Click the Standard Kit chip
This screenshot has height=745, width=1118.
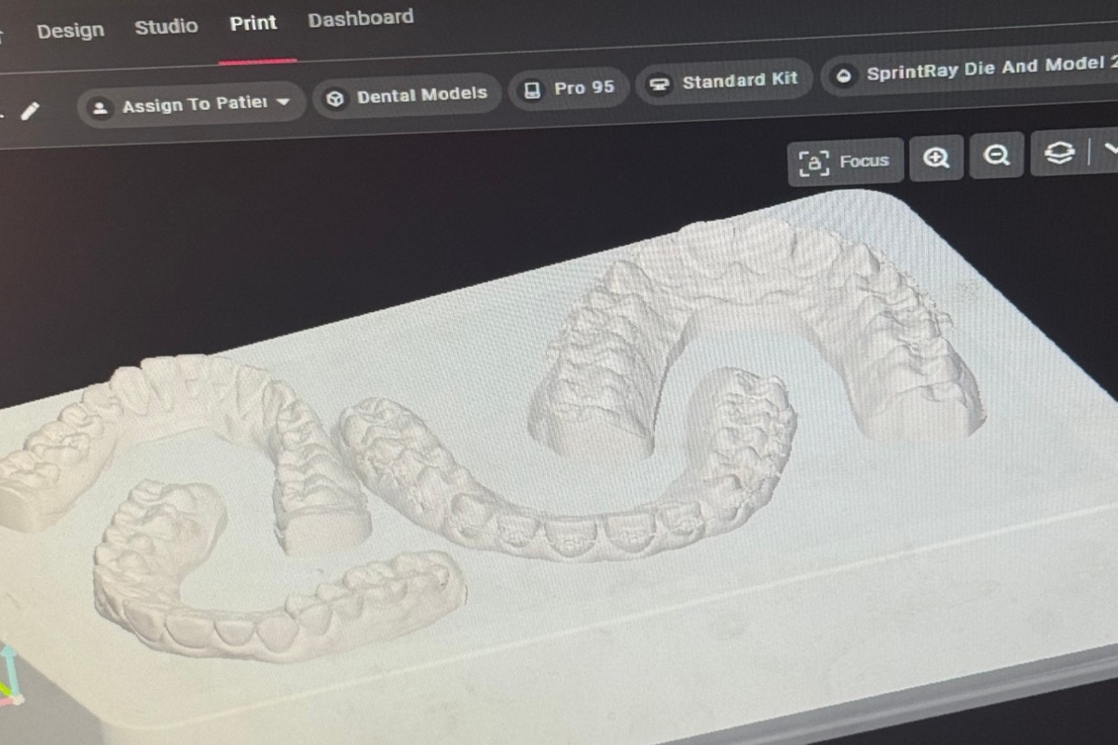tap(724, 82)
